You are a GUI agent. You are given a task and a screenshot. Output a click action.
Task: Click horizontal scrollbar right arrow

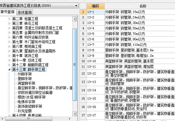tap(70, 119)
